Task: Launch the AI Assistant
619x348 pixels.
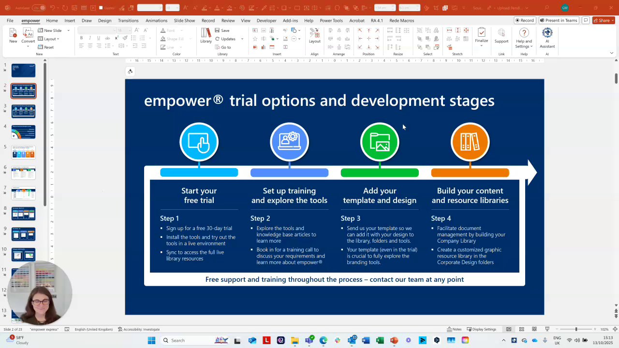Action: pyautogui.click(x=547, y=38)
